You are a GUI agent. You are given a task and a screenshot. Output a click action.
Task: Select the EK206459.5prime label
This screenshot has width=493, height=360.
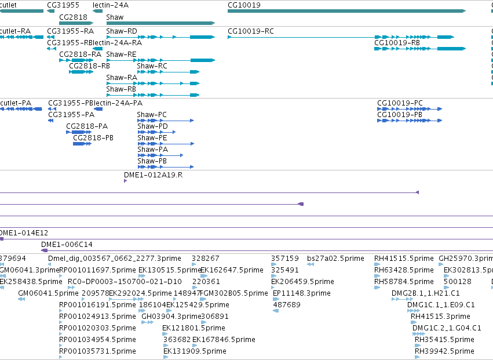pyautogui.click(x=302, y=282)
